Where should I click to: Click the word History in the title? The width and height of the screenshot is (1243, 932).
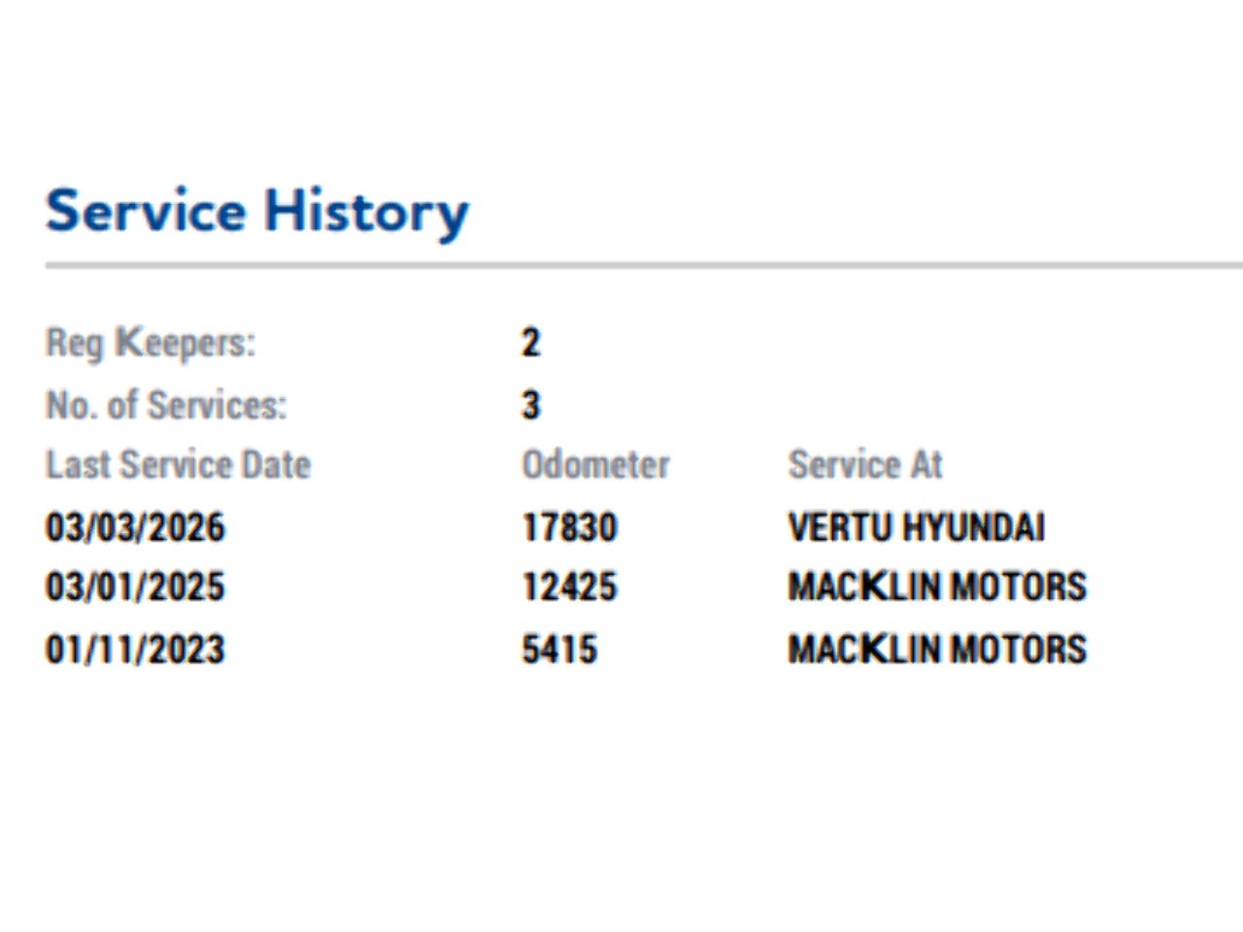tap(367, 212)
